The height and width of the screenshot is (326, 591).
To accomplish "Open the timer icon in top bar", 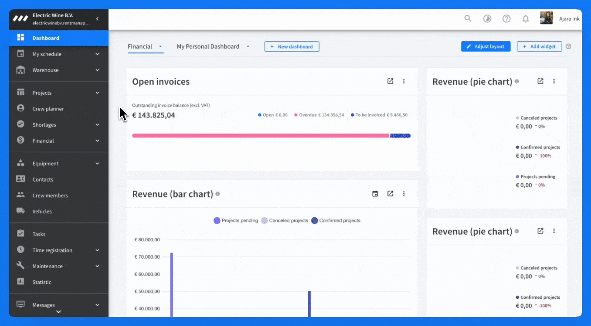I will [x=487, y=19].
